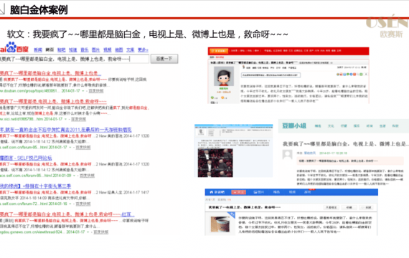Image resolution: width=409 pixels, height=258 pixels.
Task: Open 科技 in Douban group nav
Action: 395,126
